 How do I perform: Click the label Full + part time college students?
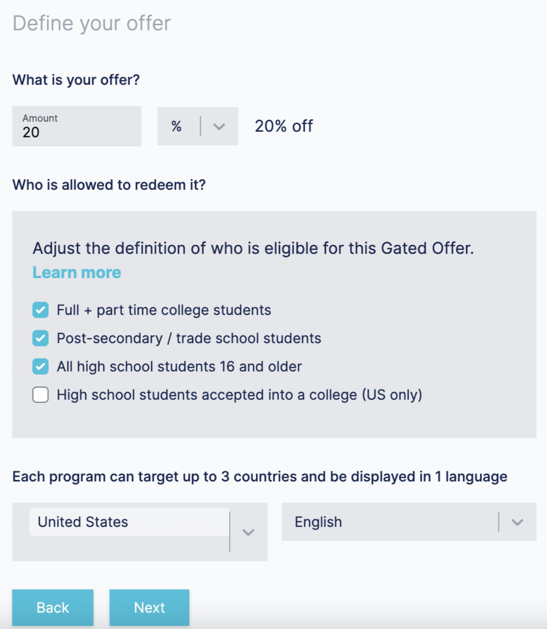click(164, 310)
